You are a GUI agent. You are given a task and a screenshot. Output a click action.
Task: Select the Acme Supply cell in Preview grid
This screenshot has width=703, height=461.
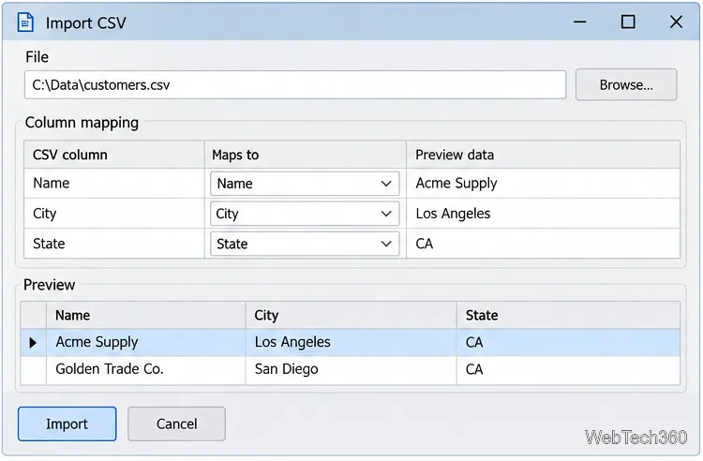tap(145, 343)
